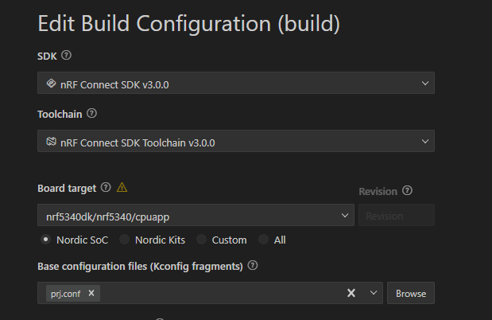Open the Board target dropdown list
This screenshot has width=492, height=320.
tap(196, 216)
